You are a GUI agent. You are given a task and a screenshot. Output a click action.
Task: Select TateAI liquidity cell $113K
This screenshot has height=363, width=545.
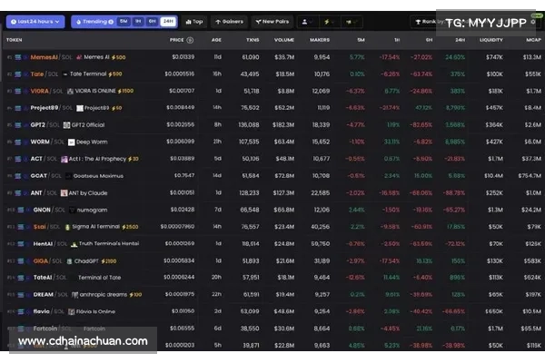pos(496,277)
